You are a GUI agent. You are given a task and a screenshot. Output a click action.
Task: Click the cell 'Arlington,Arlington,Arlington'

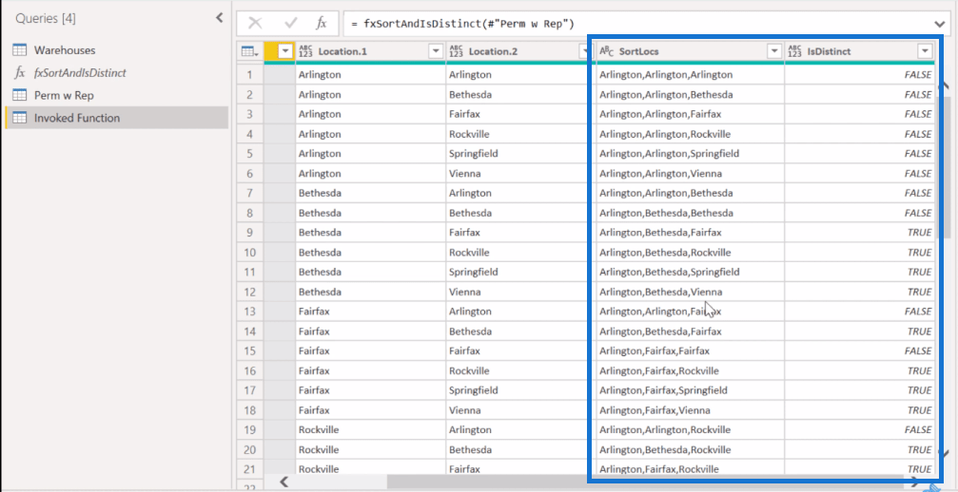[x=691, y=75]
